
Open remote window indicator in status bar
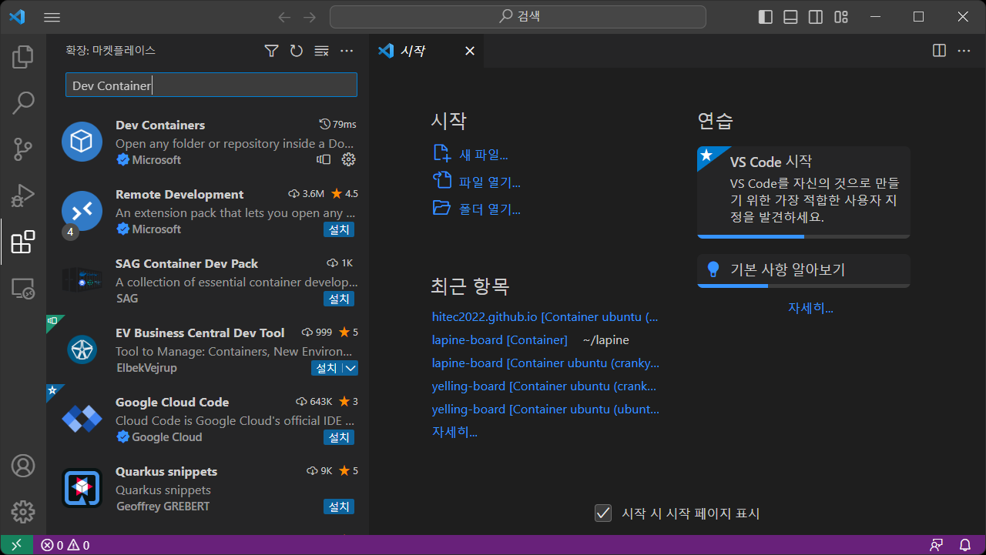tap(16, 545)
